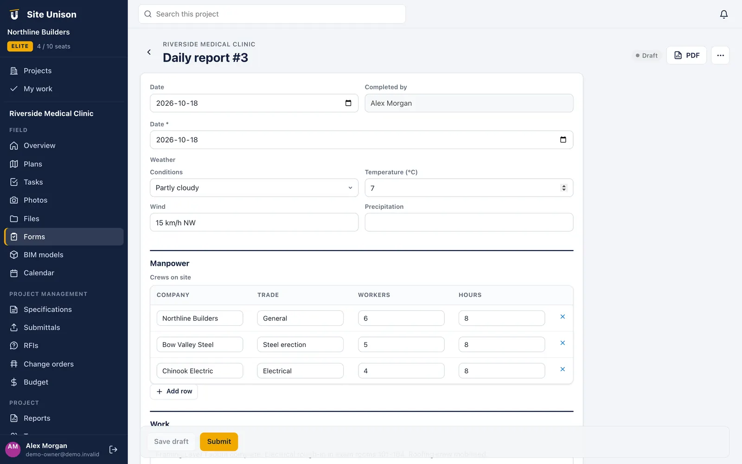Open Reports in the sidebar

[x=64, y=418]
